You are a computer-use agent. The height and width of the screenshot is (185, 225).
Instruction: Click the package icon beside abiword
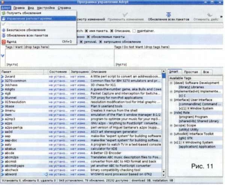3,173
